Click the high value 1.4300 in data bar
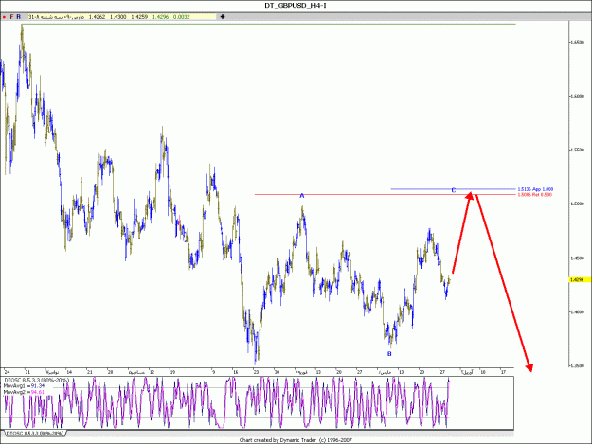This screenshot has width=592, height=444. [x=118, y=17]
